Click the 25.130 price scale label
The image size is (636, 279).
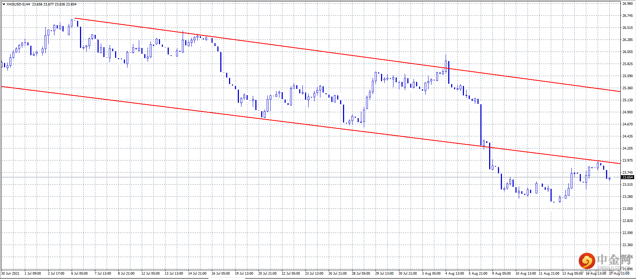(628, 100)
